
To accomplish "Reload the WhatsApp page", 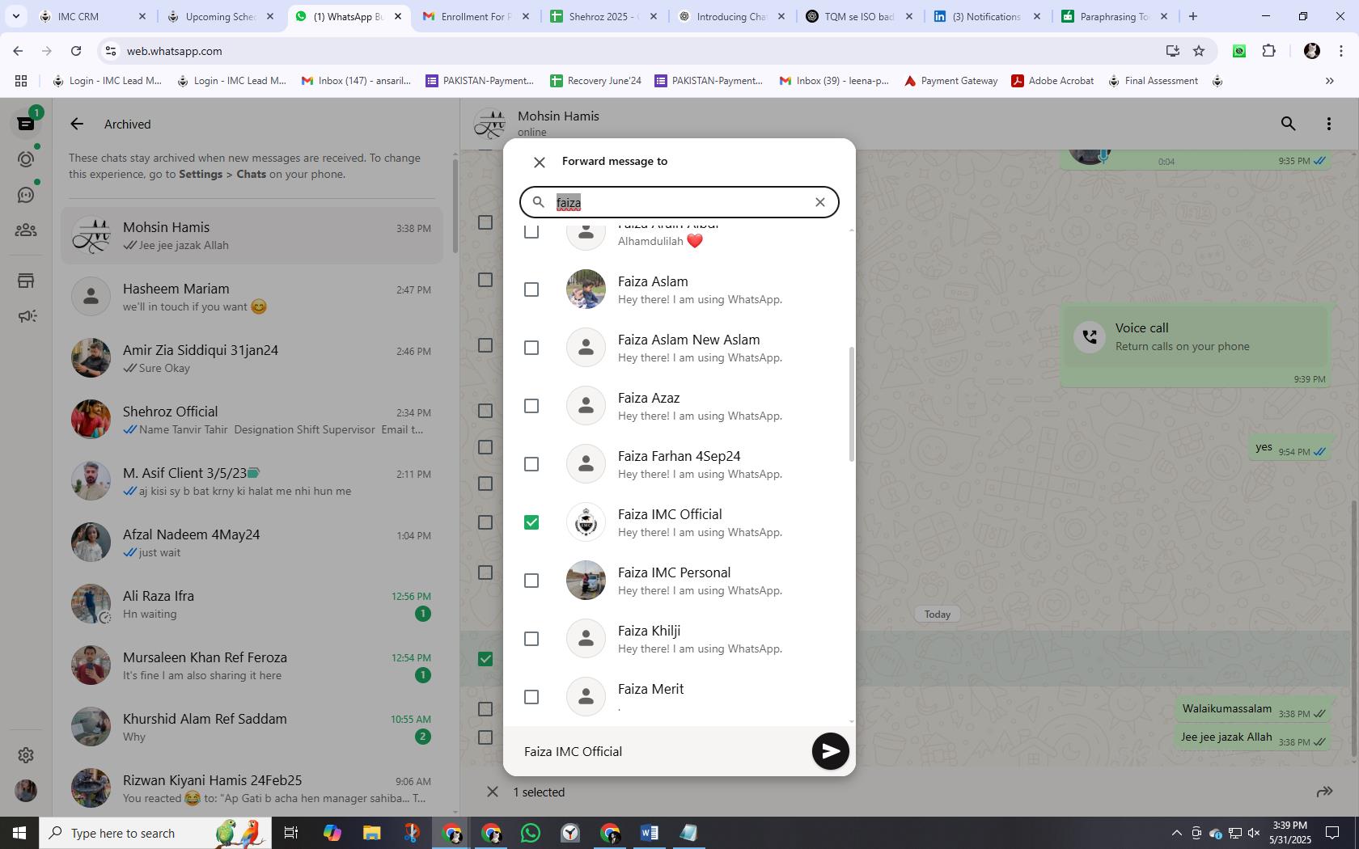I will coord(76,51).
